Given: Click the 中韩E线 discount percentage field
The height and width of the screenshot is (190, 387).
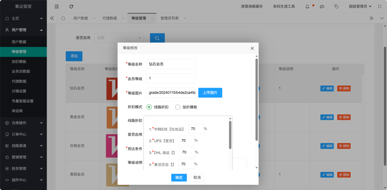Looking at the screenshot, I should [196, 129].
